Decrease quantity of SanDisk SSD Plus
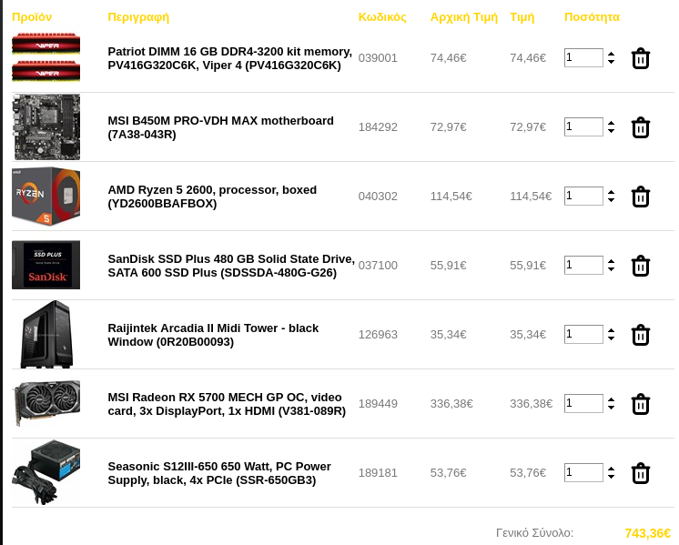 click(611, 268)
